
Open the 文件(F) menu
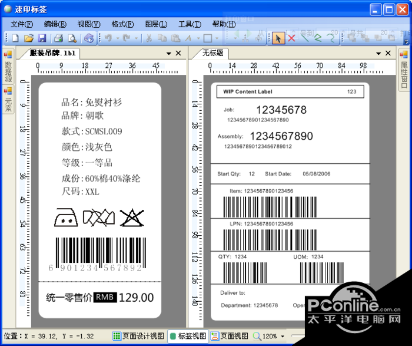[22, 24]
